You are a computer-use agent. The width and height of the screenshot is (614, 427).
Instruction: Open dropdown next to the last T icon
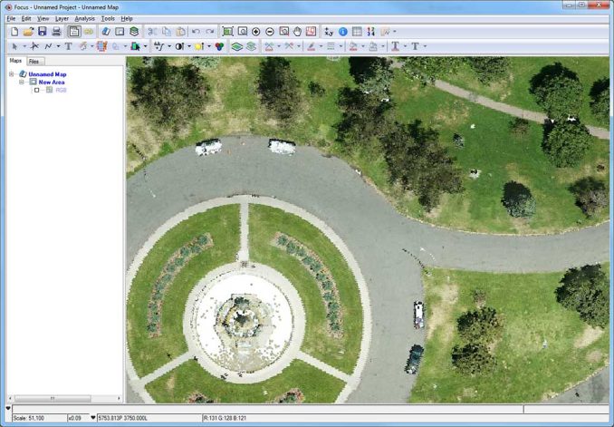425,46
